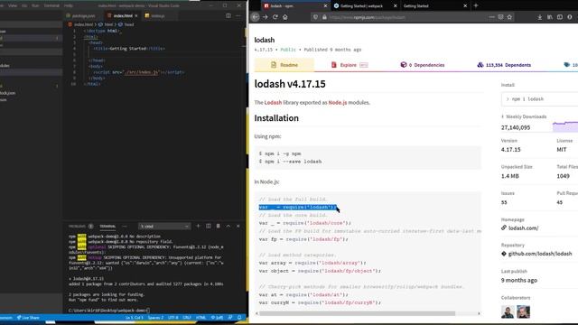578x325 pixels.
Task: Change language mode HTML in status bar
Action: [200, 318]
